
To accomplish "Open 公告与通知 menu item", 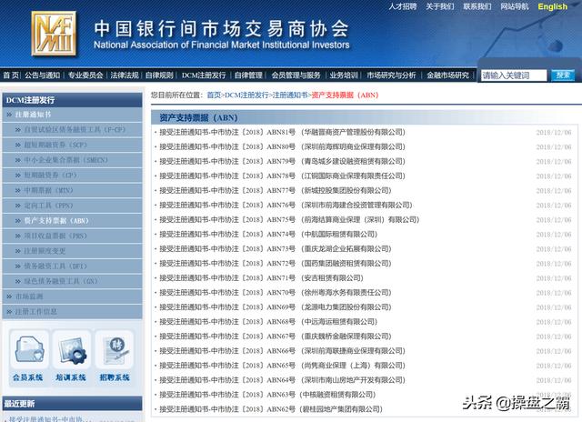I will tap(43, 75).
